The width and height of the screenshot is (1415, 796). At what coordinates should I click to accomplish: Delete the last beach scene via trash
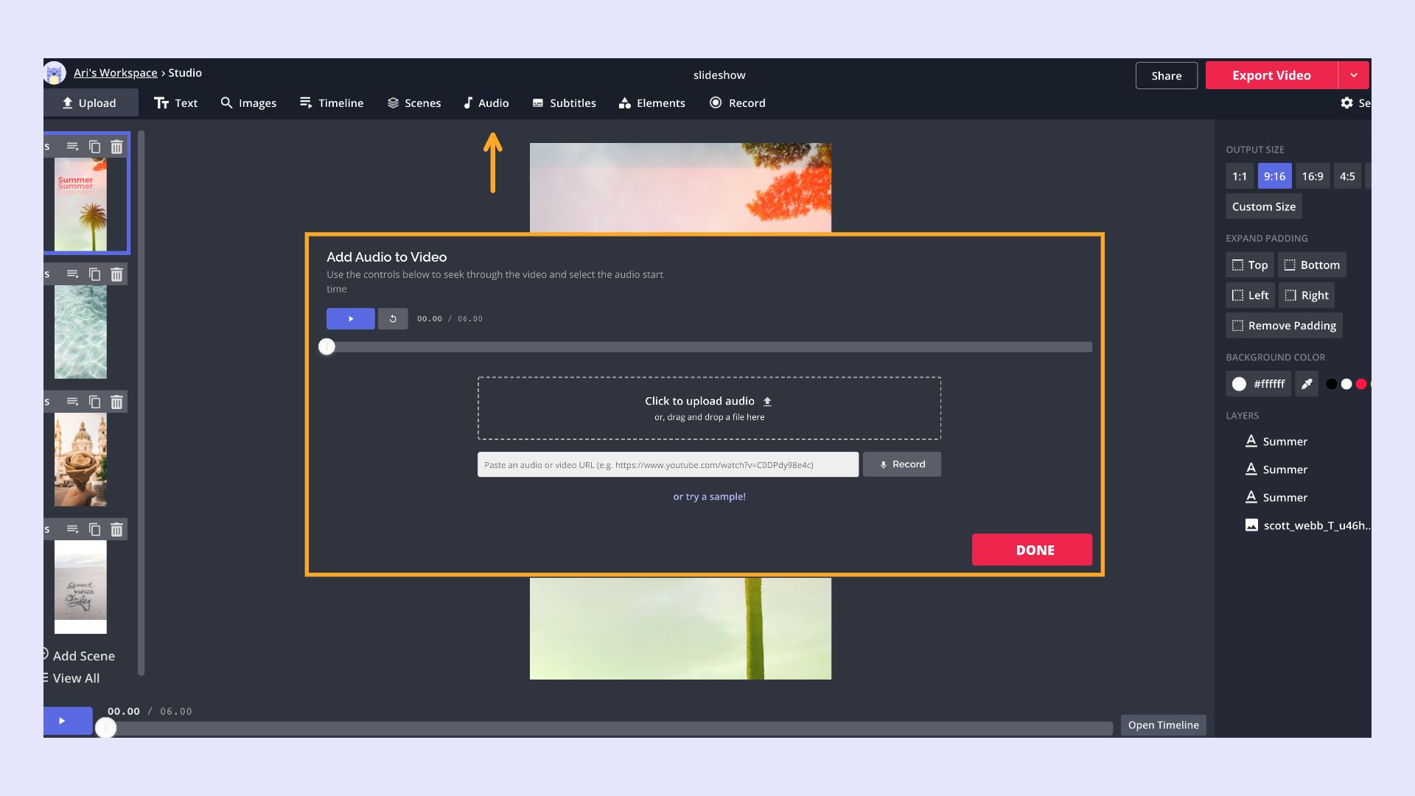116,529
